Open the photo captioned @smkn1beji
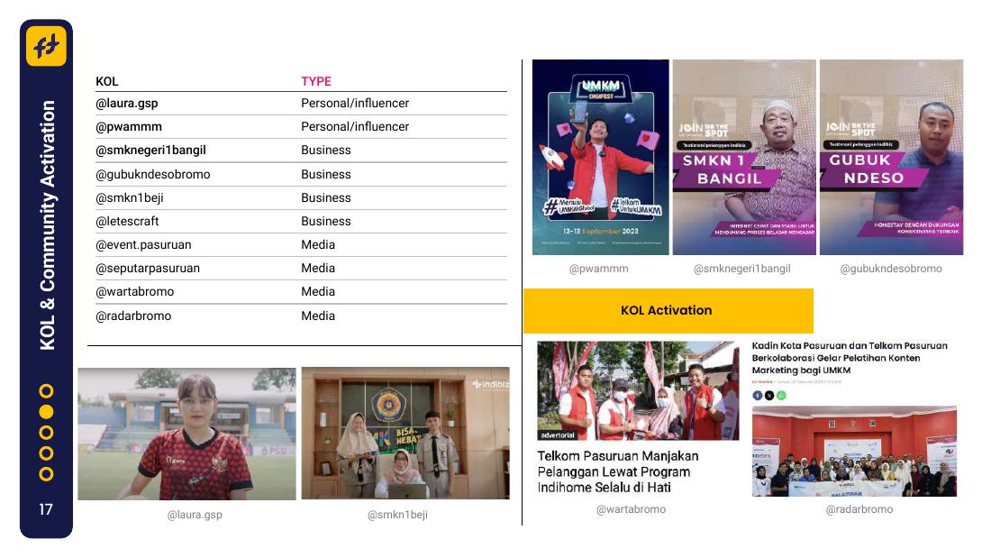Screen dimensions: 991x558 tap(405, 434)
